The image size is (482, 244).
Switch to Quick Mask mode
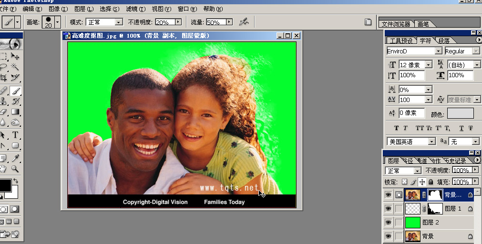pos(14,209)
